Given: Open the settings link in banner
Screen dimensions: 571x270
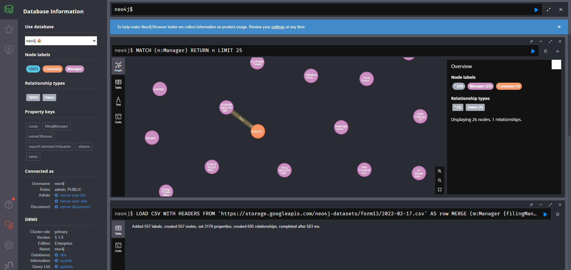Looking at the screenshot, I should point(278,27).
